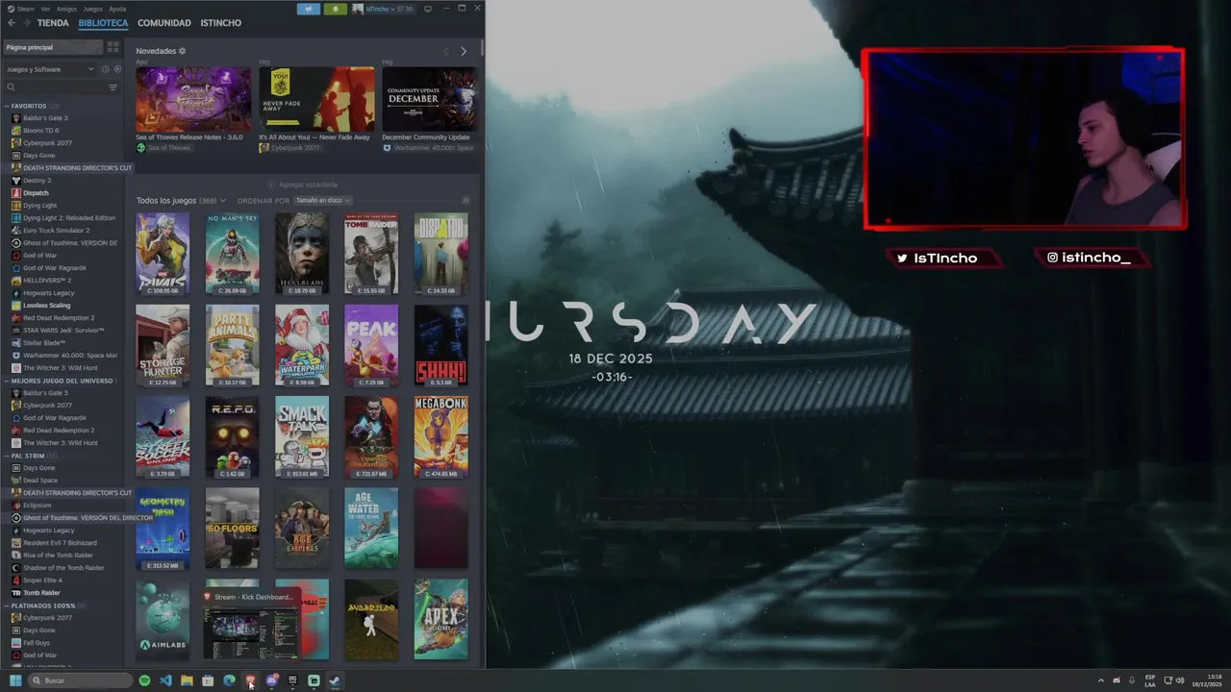Click the library search magnifier icon
This screenshot has width=1231, height=692.
(x=11, y=87)
